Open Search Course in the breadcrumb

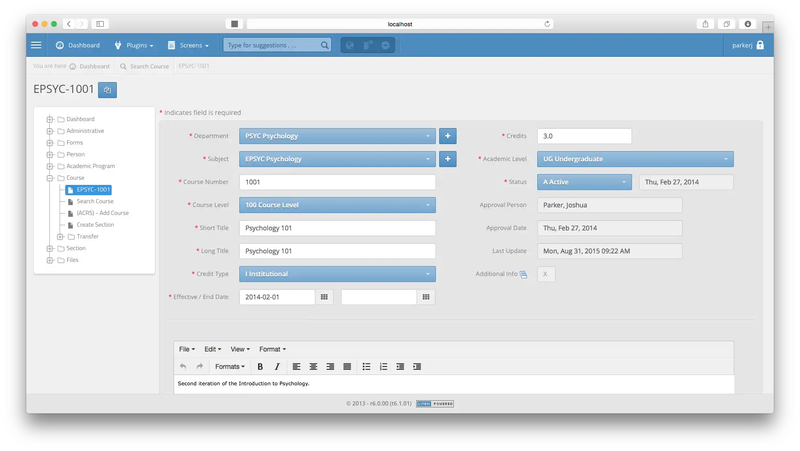click(x=149, y=66)
